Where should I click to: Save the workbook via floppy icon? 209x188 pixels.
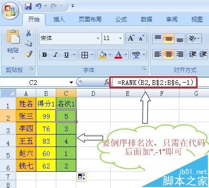28,6
